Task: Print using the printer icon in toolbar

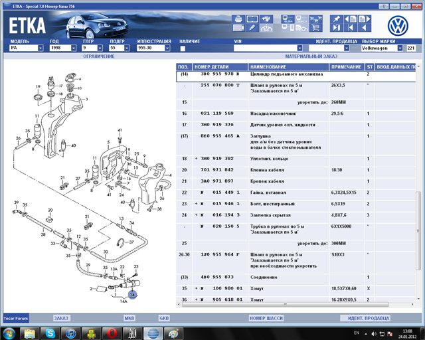Action: pos(238,19)
